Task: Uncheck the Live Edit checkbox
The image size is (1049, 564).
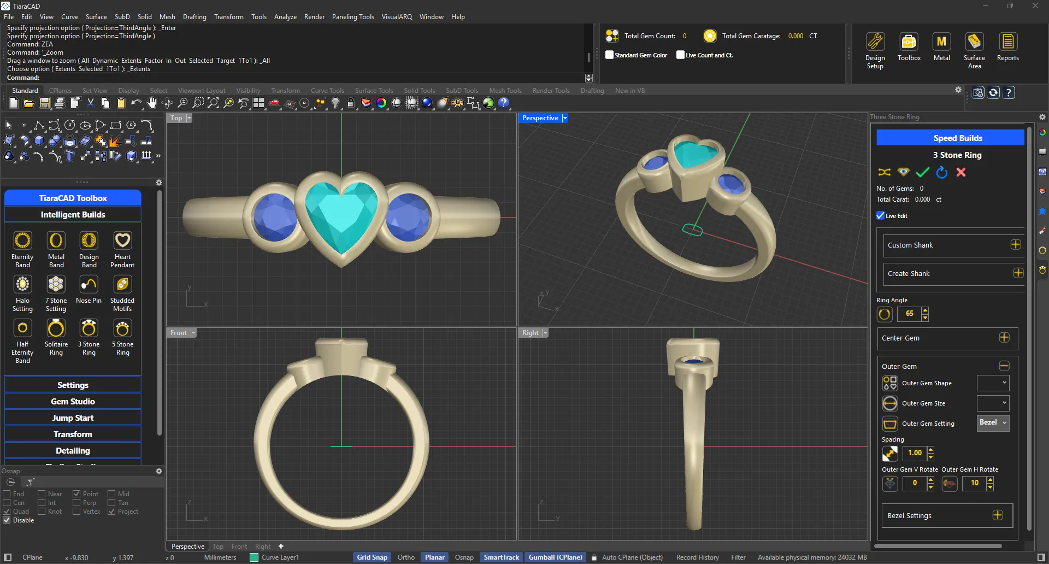Action: [880, 215]
